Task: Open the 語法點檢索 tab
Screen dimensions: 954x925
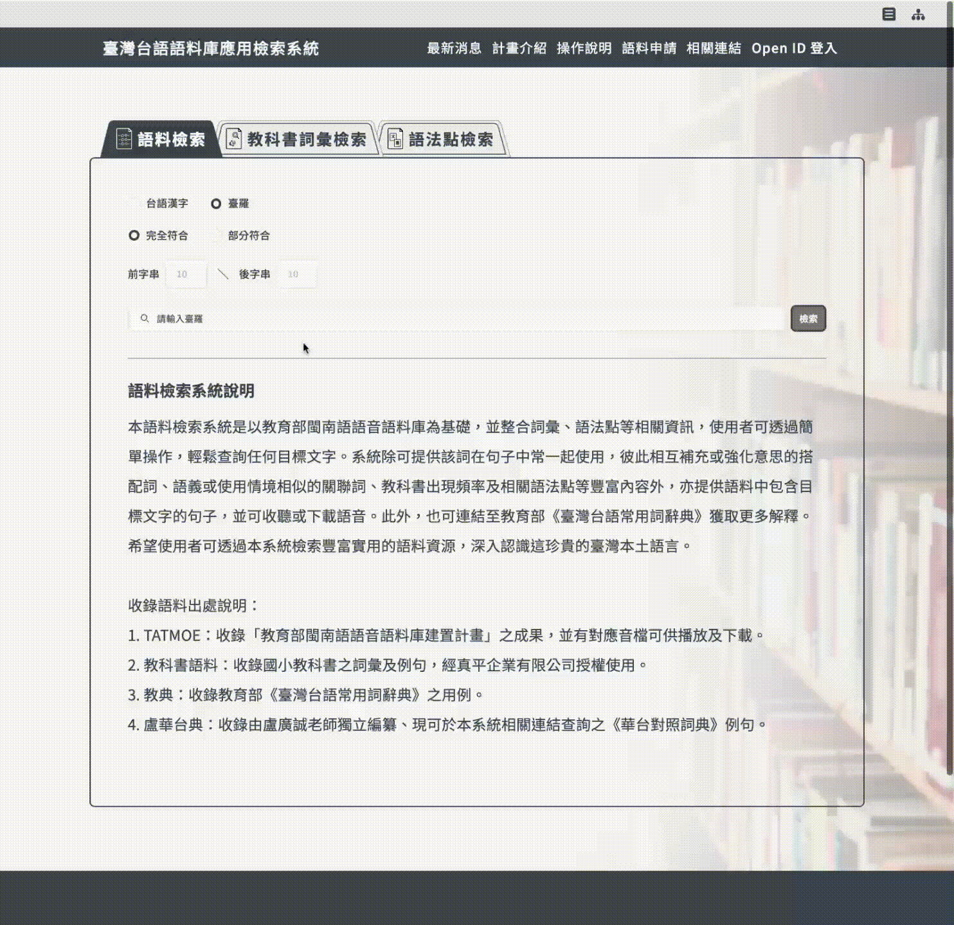Action: pos(442,139)
